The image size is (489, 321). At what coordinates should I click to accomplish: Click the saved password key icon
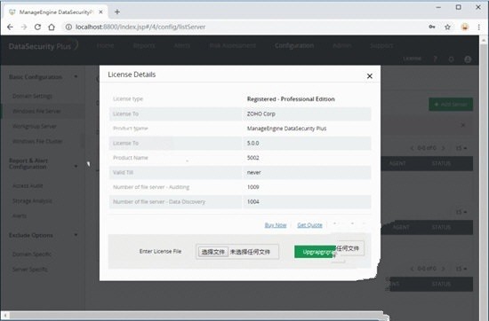(x=432, y=27)
